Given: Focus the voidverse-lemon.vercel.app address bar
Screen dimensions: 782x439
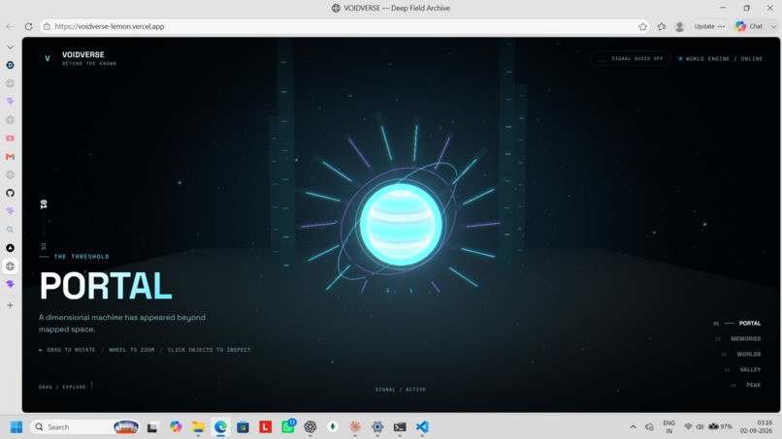Looking at the screenshot, I should coord(344,26).
